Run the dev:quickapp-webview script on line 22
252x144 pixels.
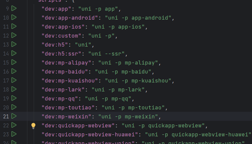(14, 125)
